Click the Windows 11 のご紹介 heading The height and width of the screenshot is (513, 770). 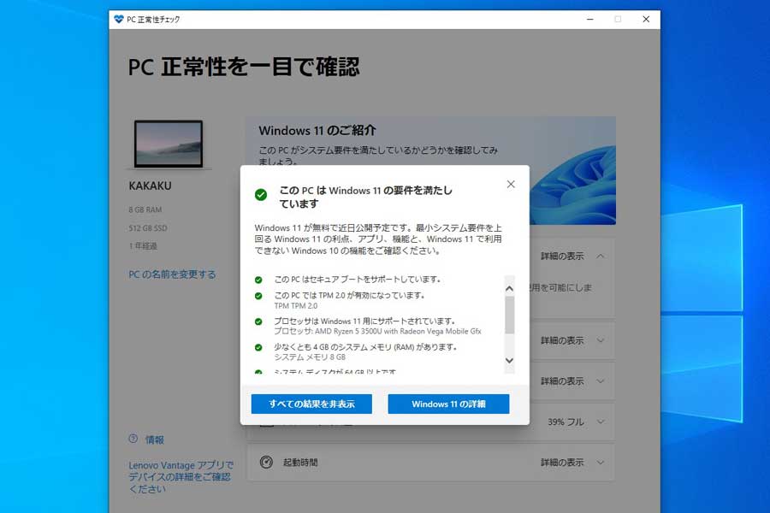[x=317, y=131]
